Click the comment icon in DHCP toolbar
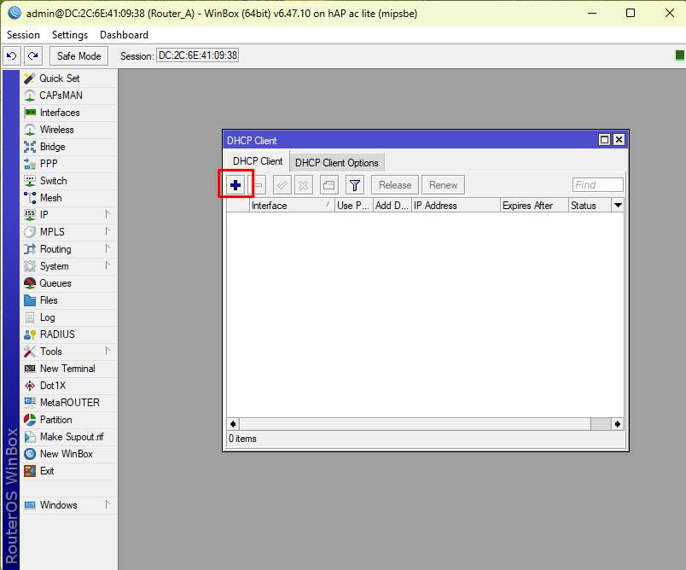The width and height of the screenshot is (686, 570). [329, 184]
